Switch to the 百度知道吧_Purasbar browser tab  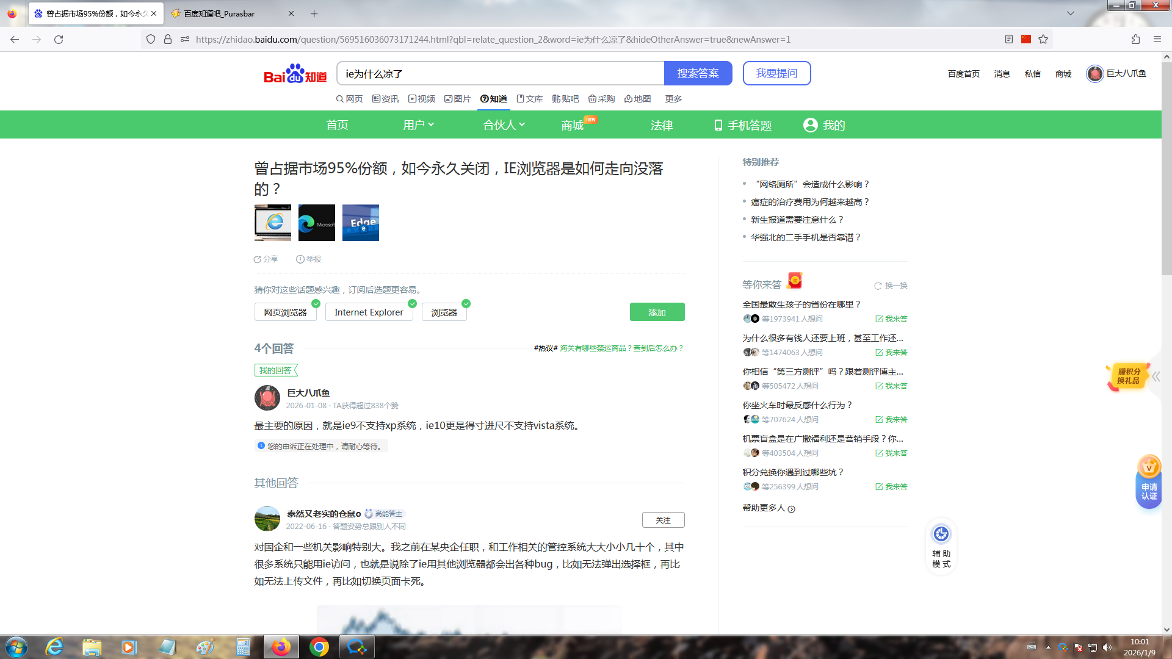coord(220,13)
